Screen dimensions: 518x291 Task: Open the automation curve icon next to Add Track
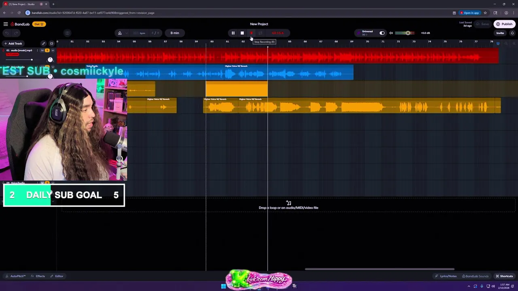pos(43,44)
